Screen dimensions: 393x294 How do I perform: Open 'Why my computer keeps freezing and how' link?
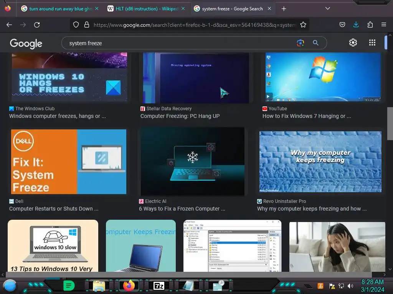(312, 209)
